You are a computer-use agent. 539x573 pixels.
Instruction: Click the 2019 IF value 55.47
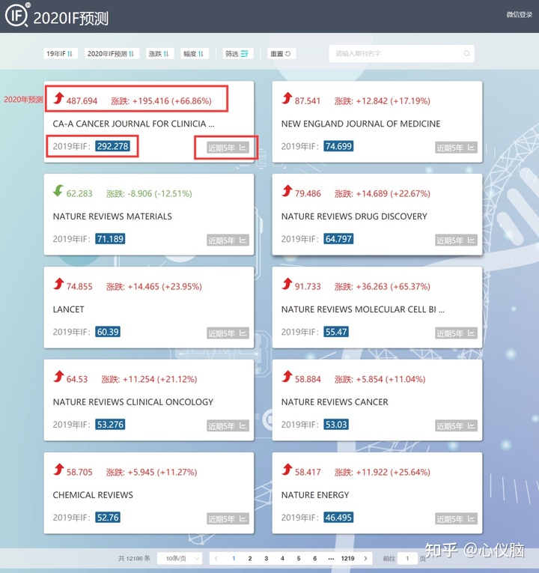(336, 332)
